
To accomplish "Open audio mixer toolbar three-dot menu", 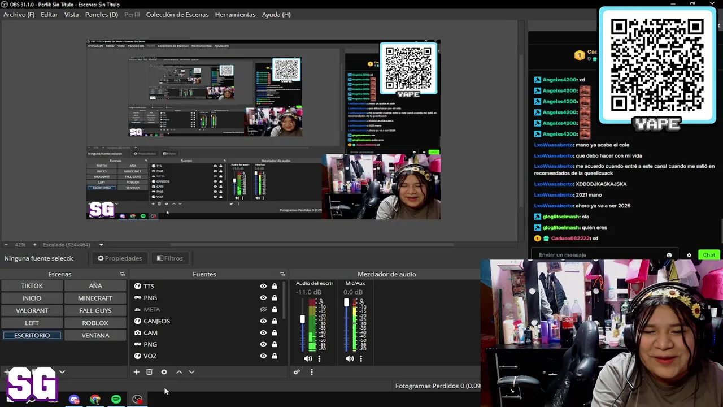I will click(311, 372).
